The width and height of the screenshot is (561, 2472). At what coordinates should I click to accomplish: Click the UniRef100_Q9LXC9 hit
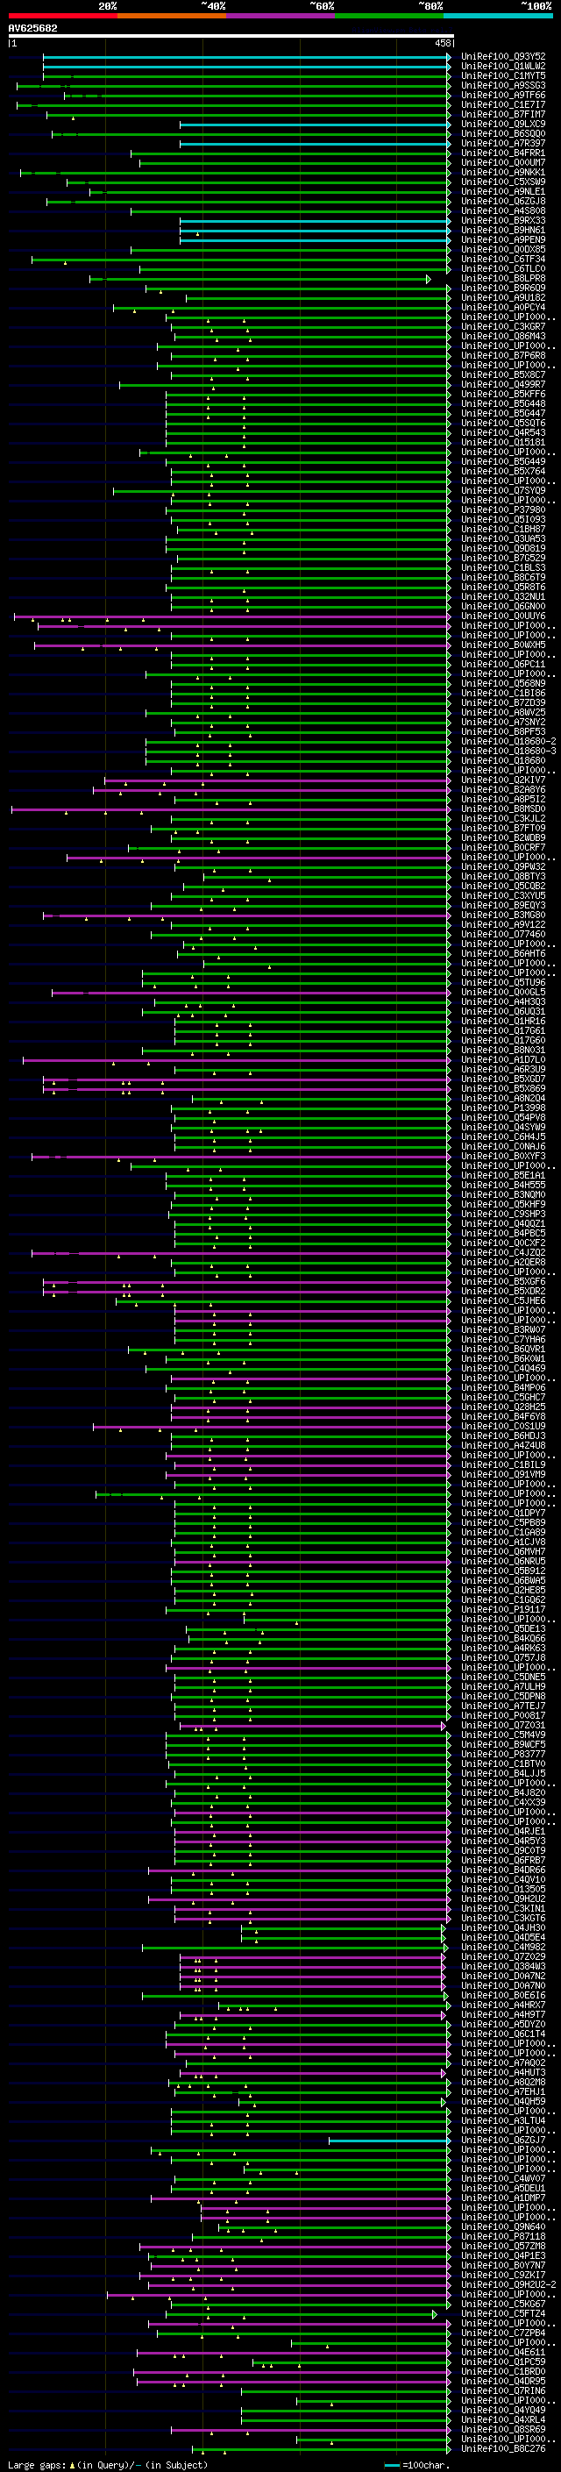[503, 124]
